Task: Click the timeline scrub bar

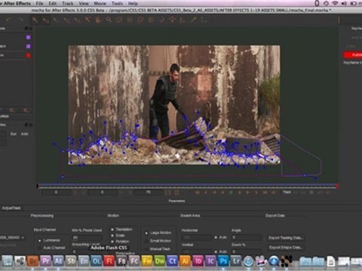Action: click(188, 186)
